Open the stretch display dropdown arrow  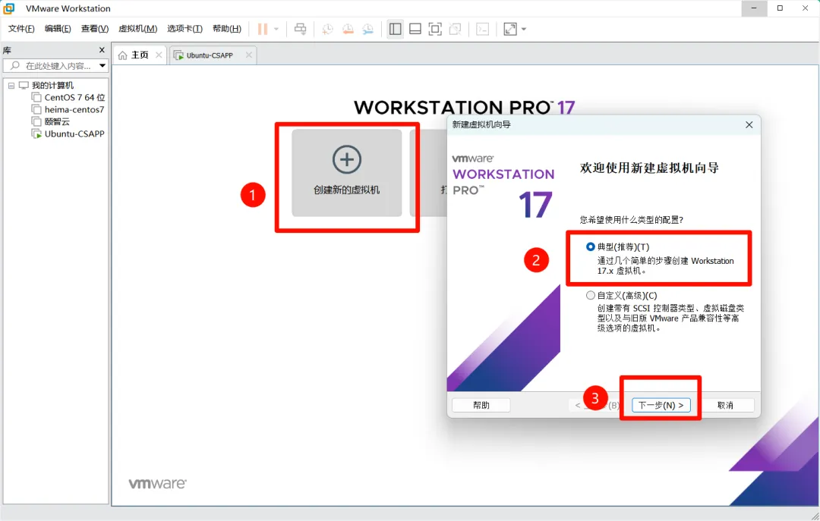point(523,30)
